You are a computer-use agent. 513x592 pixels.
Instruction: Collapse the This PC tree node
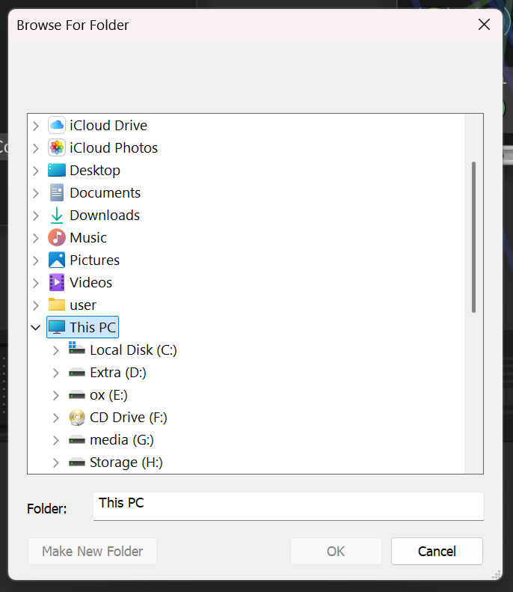tap(36, 327)
